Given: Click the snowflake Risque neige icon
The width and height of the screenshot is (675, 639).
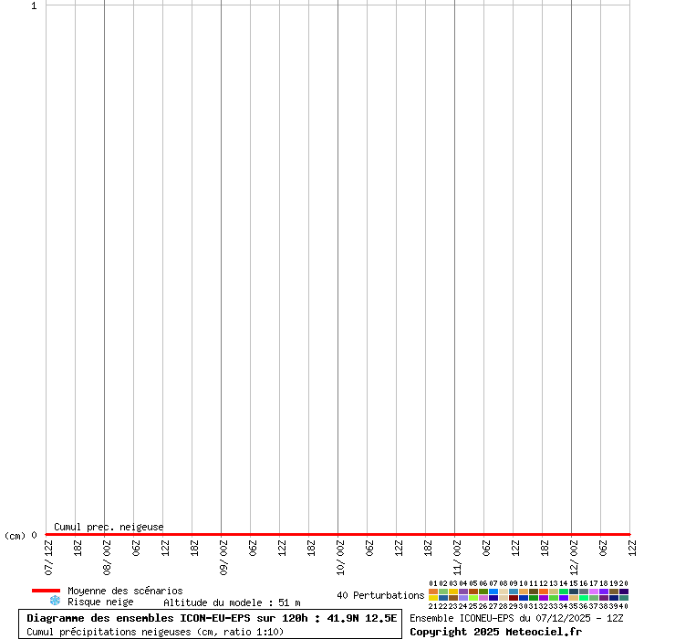Looking at the screenshot, I should (55, 602).
